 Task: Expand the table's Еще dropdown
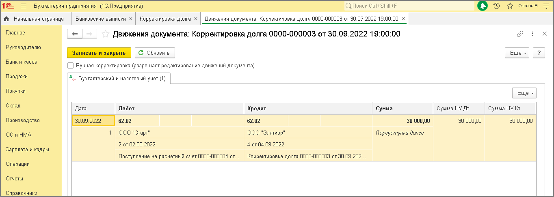pyautogui.click(x=524, y=93)
